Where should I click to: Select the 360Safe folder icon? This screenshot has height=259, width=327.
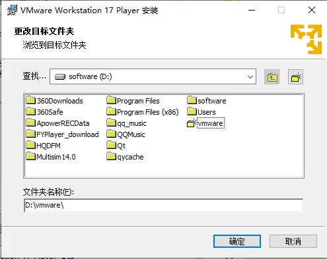coord(30,111)
